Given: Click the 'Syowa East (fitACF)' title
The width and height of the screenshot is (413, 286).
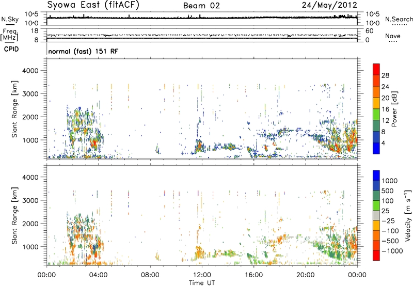Looking at the screenshot, I should point(93,5).
